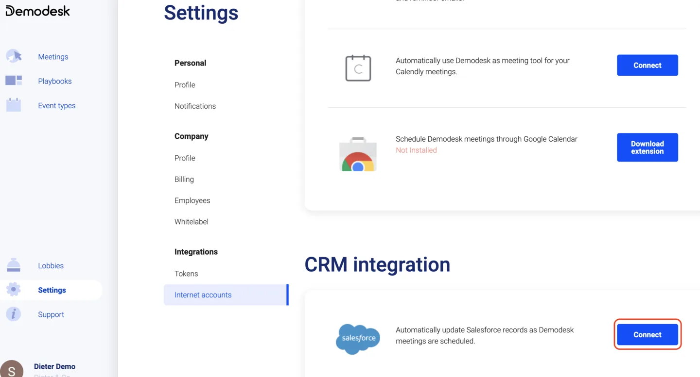Select Settings in the sidebar

tap(52, 290)
